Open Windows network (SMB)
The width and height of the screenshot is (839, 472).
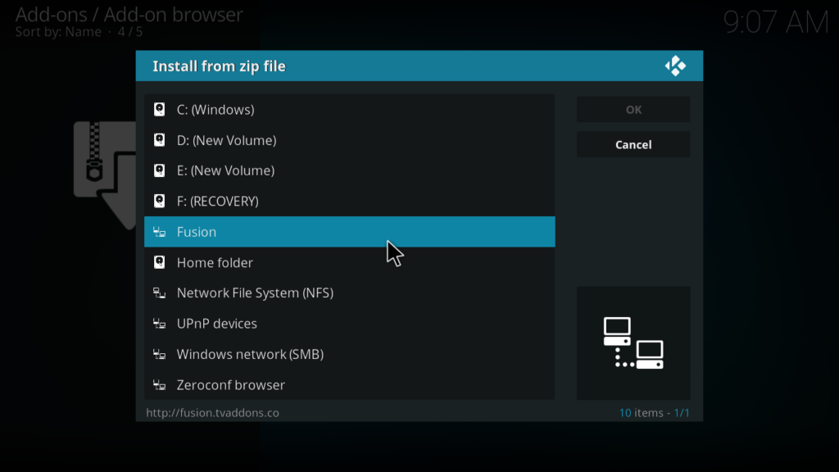click(x=349, y=354)
